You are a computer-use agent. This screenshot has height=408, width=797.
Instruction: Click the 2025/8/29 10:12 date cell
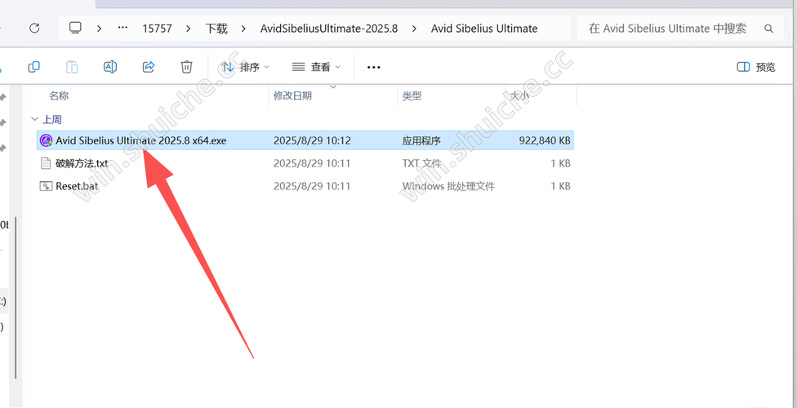point(312,140)
